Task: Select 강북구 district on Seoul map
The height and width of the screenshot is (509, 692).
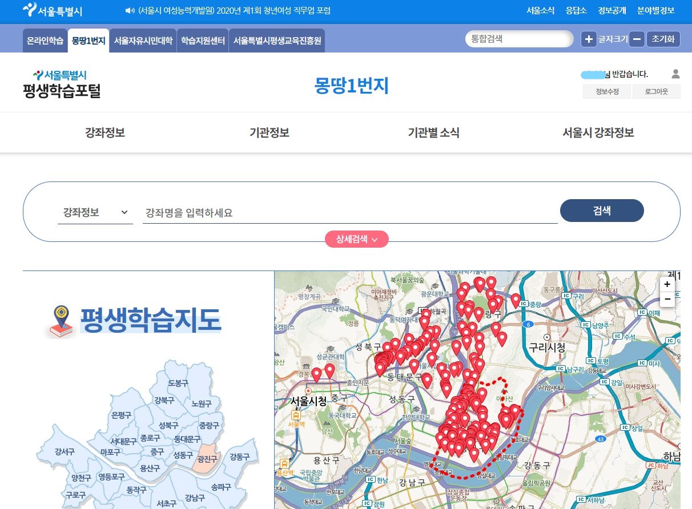Action: pos(164,400)
